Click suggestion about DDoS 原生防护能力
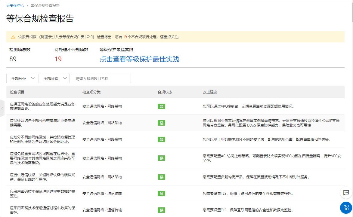Image resolution: width=353 pixels, height=217 pixels. point(271,123)
